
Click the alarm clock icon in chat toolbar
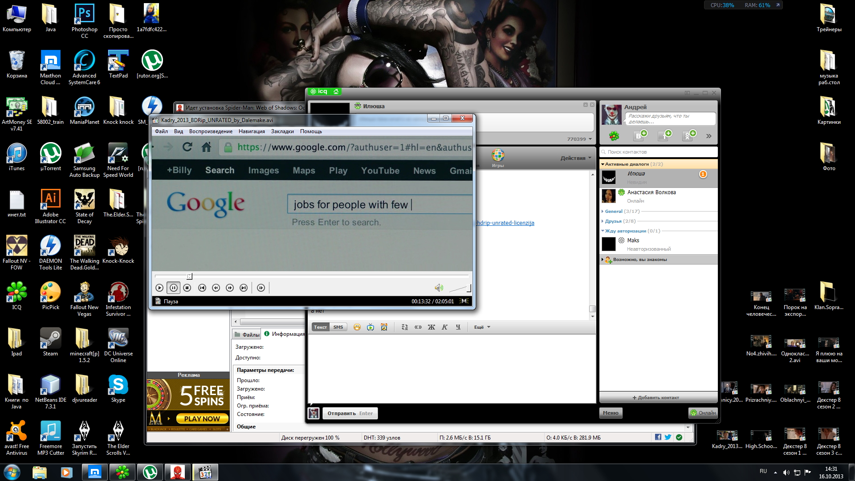pyautogui.click(x=384, y=327)
